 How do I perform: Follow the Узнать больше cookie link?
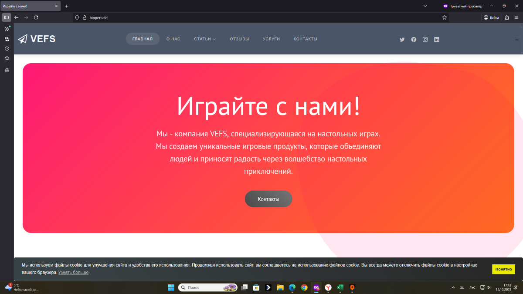(x=73, y=272)
